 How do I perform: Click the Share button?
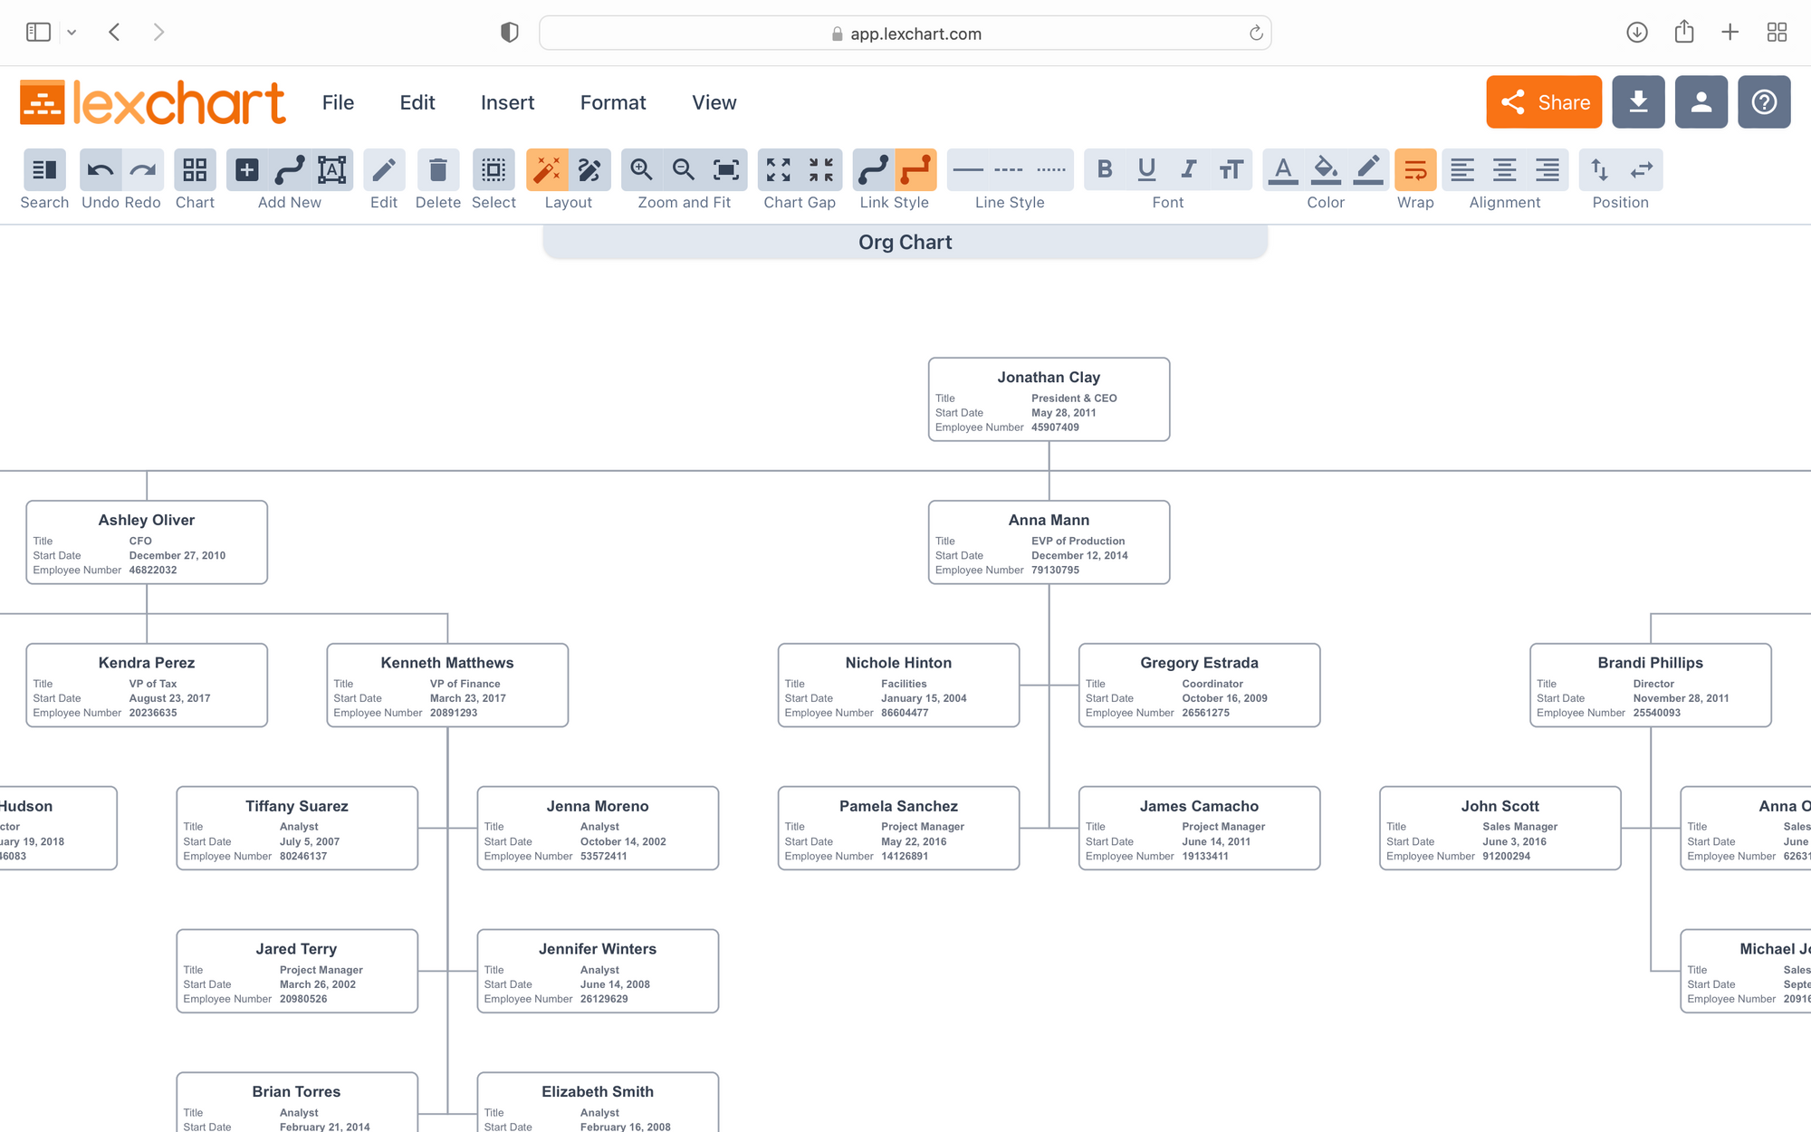point(1544,101)
